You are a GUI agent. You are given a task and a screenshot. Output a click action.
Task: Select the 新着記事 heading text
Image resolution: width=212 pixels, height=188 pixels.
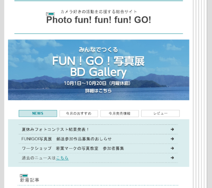30,180
